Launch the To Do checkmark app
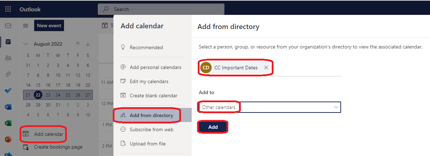 pos(8,91)
